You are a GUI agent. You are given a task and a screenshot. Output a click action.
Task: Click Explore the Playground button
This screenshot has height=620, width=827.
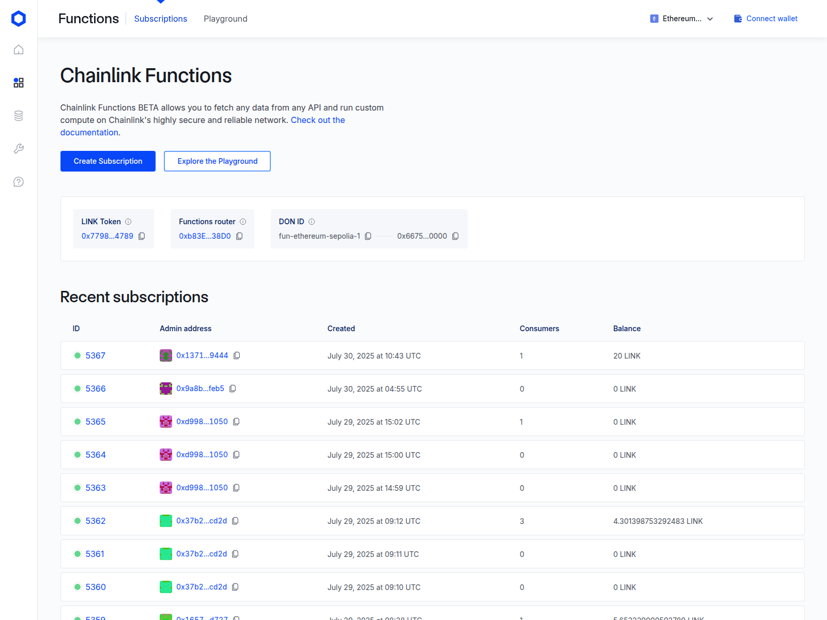pos(217,161)
